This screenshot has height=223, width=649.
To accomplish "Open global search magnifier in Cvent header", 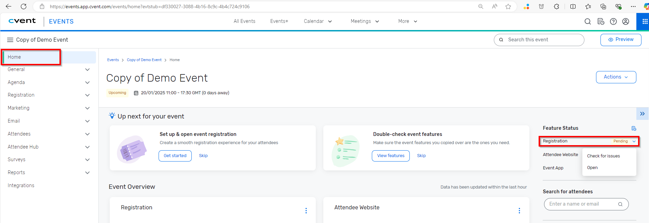I will 587,22.
